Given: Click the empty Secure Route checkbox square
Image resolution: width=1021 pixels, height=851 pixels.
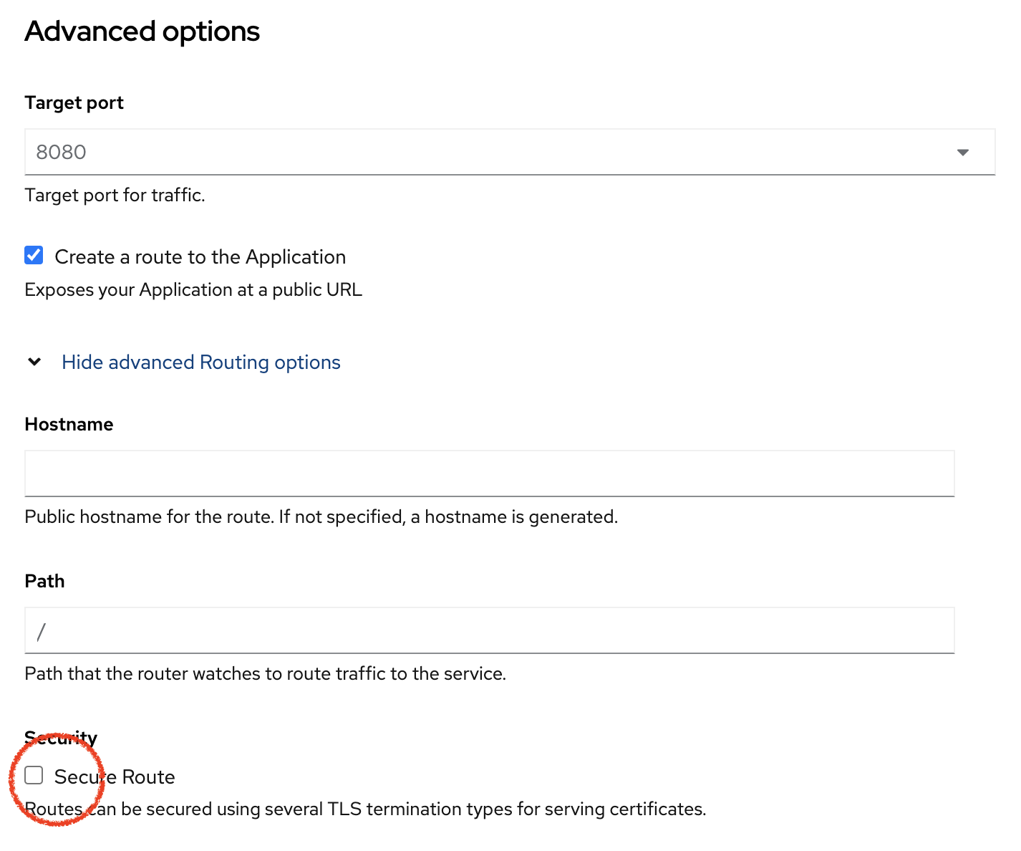Looking at the screenshot, I should point(34,775).
